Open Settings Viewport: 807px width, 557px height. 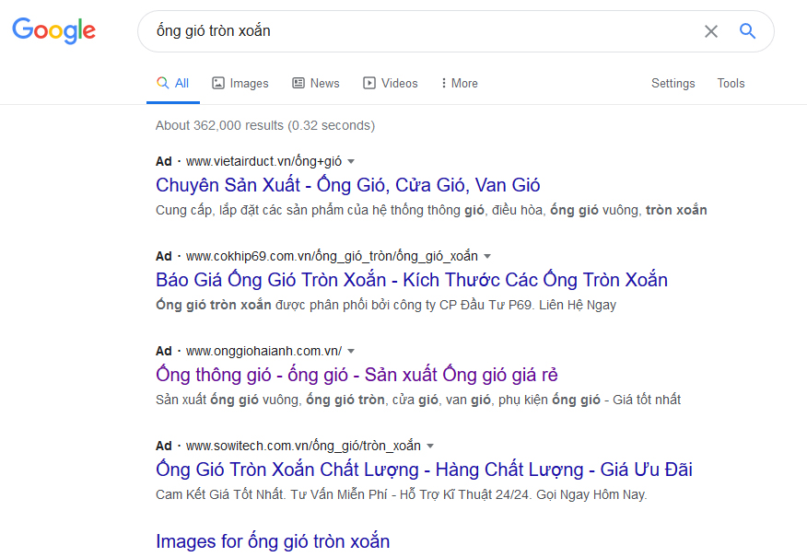click(672, 83)
